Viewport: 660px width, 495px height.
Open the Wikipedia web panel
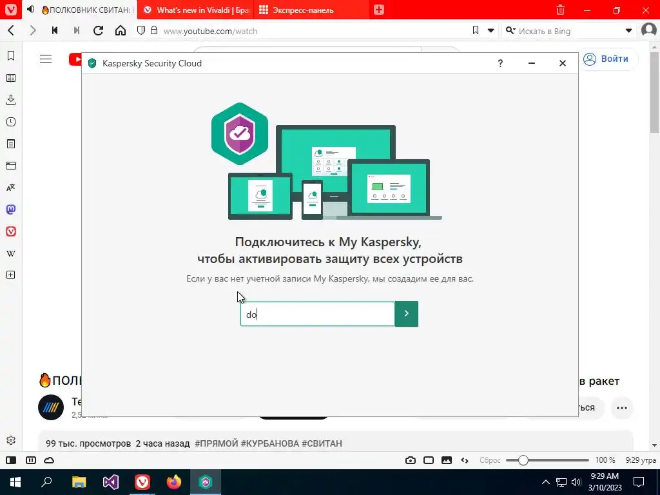(x=11, y=253)
